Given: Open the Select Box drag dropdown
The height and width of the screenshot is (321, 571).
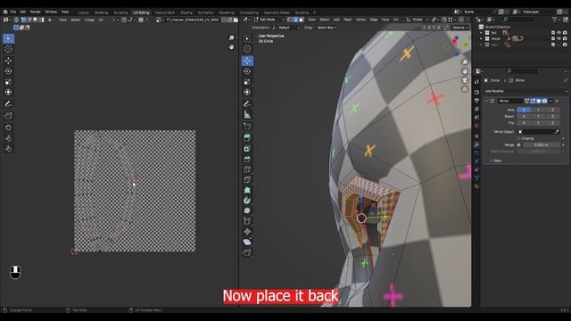Looking at the screenshot, I should 327,28.
